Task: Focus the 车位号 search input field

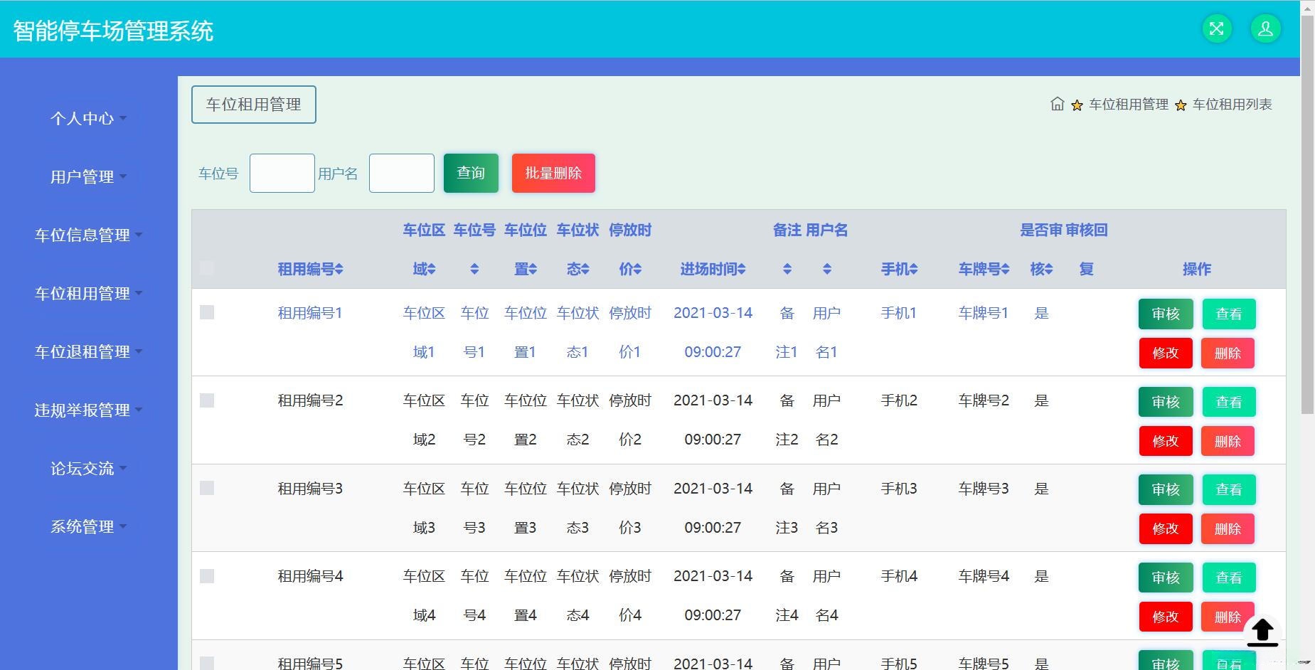Action: coord(282,173)
